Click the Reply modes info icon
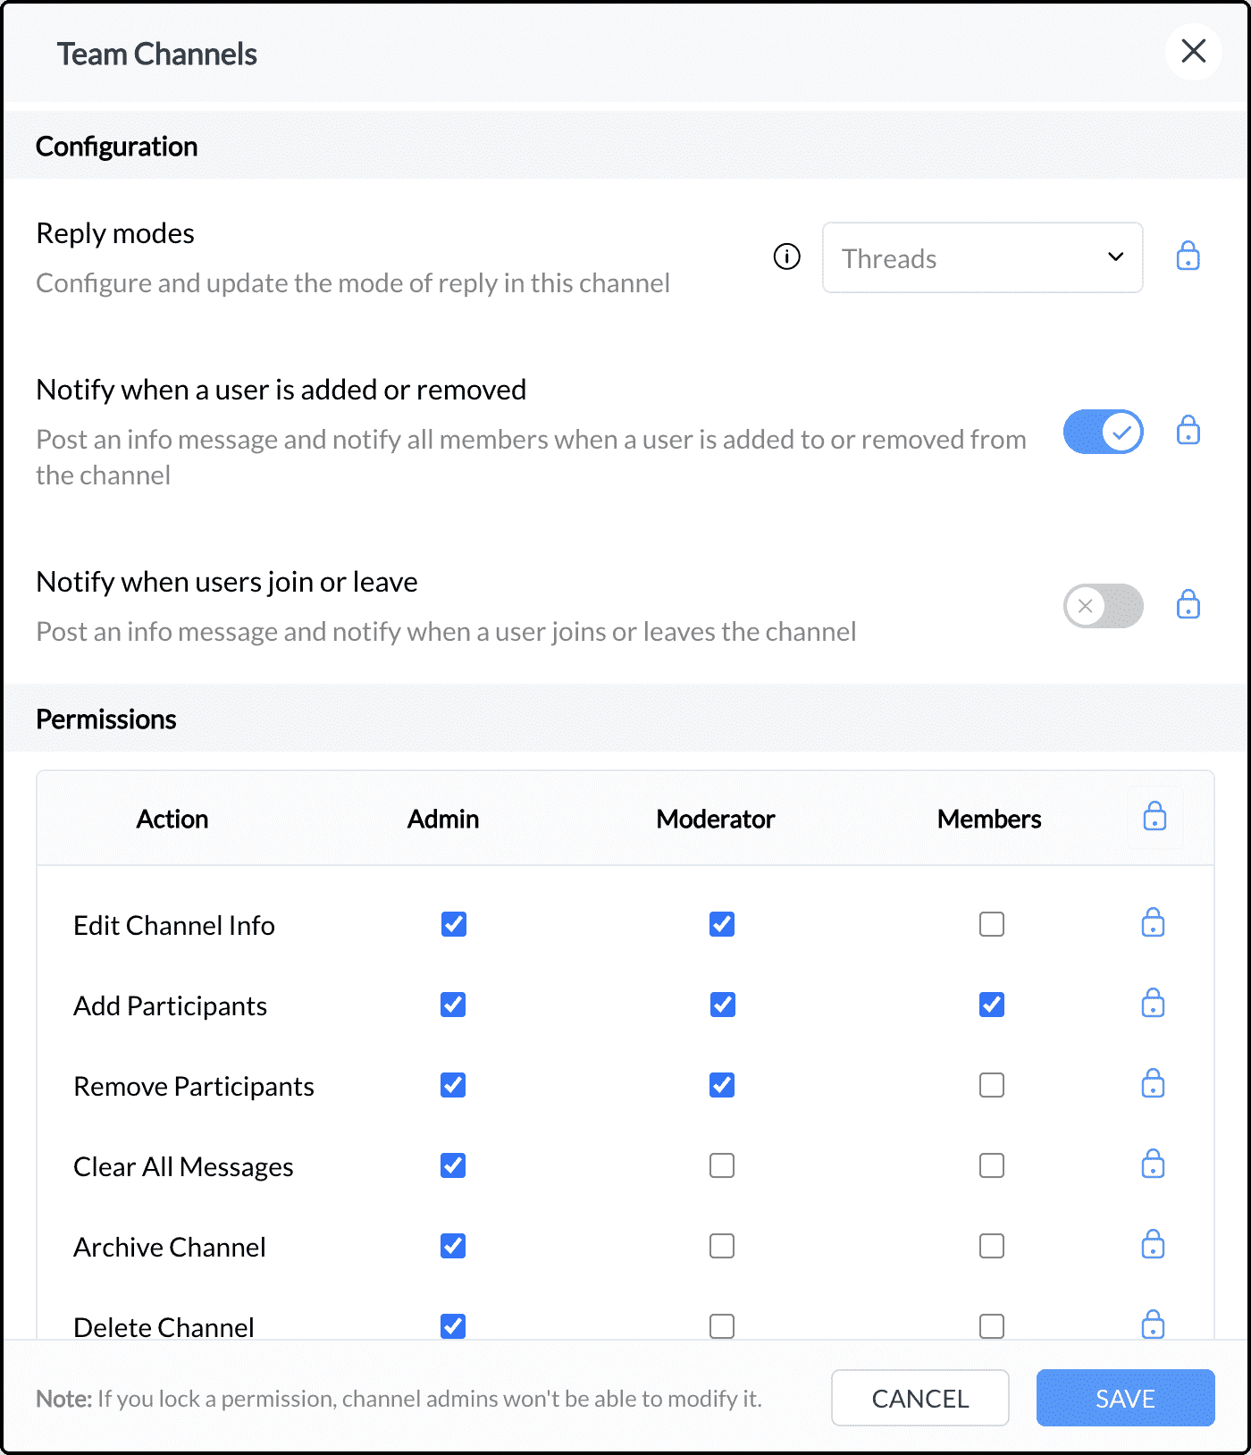 coord(786,257)
